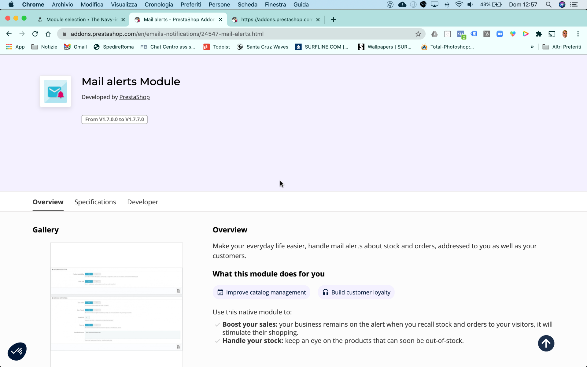
Task: Bookmark page with the star icon
Action: tap(418, 34)
